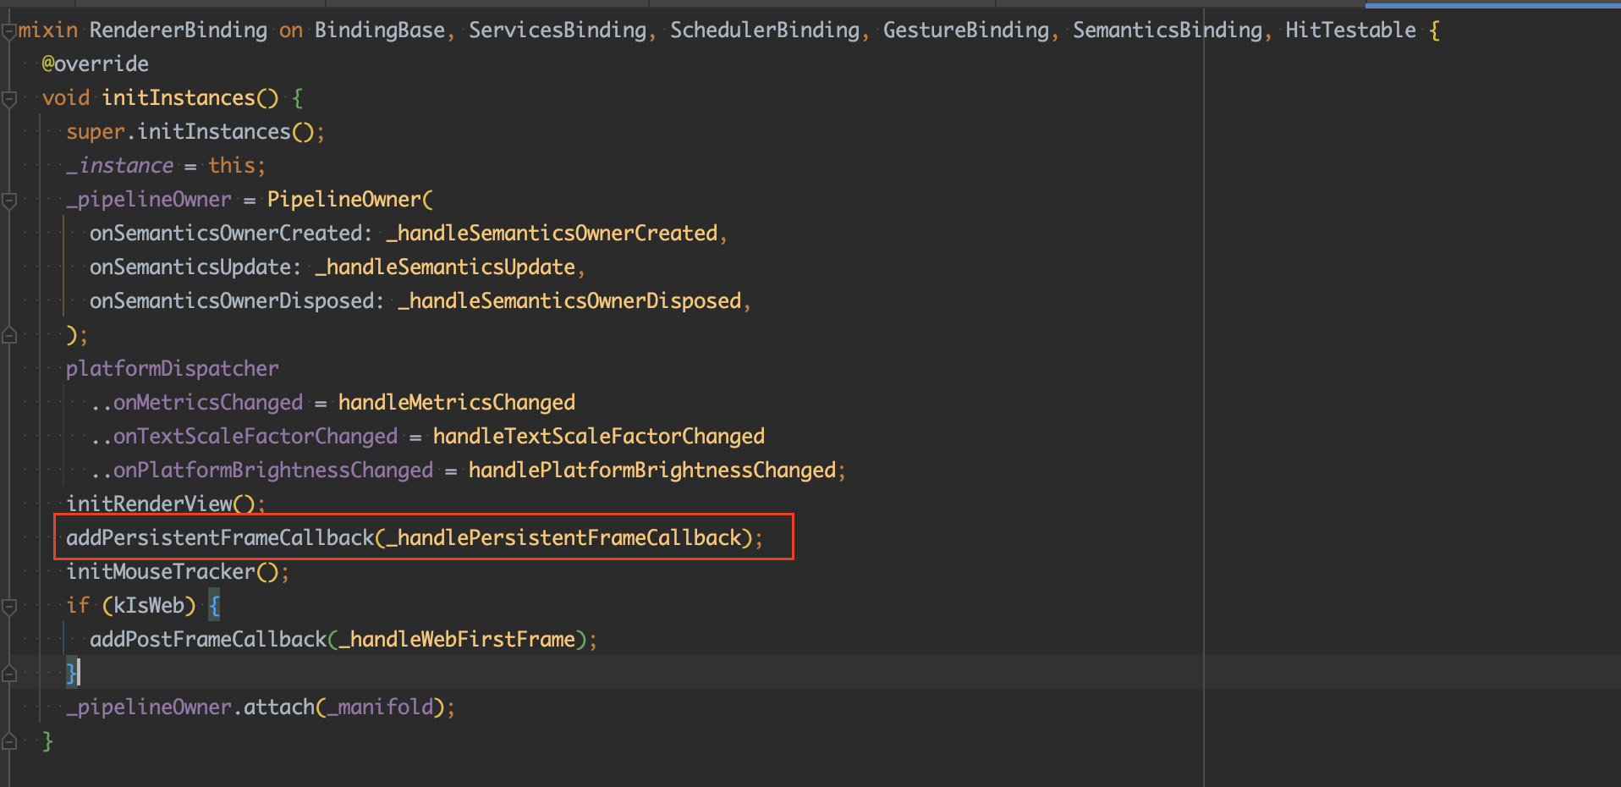Click the mixin keyword
This screenshot has width=1621, height=787.
(x=48, y=30)
